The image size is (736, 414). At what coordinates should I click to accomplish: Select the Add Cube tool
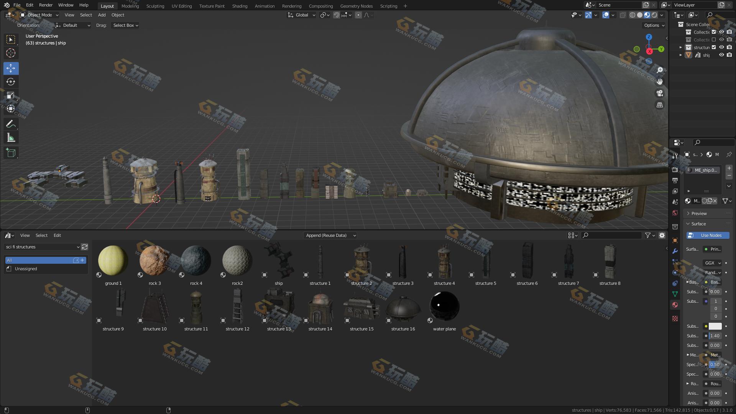tap(11, 153)
